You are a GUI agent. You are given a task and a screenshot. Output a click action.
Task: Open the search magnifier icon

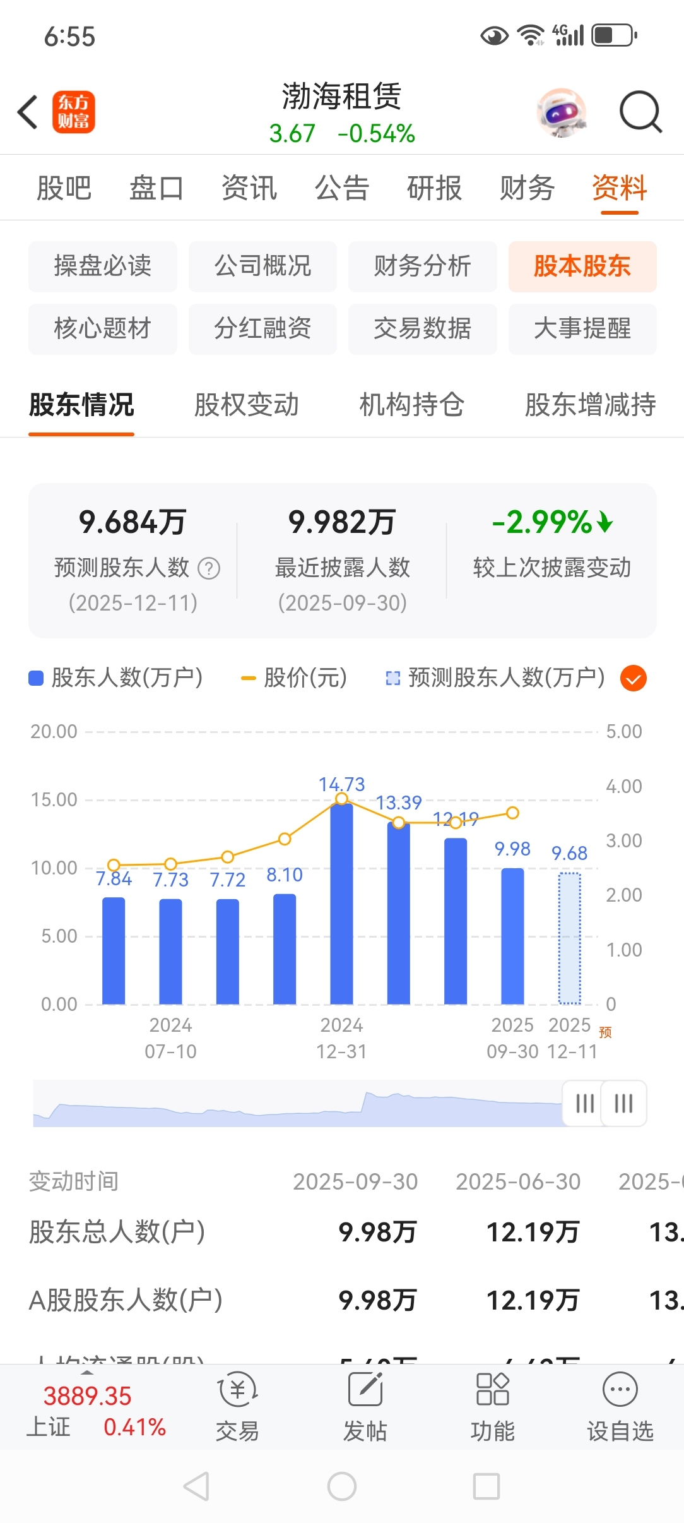click(640, 112)
